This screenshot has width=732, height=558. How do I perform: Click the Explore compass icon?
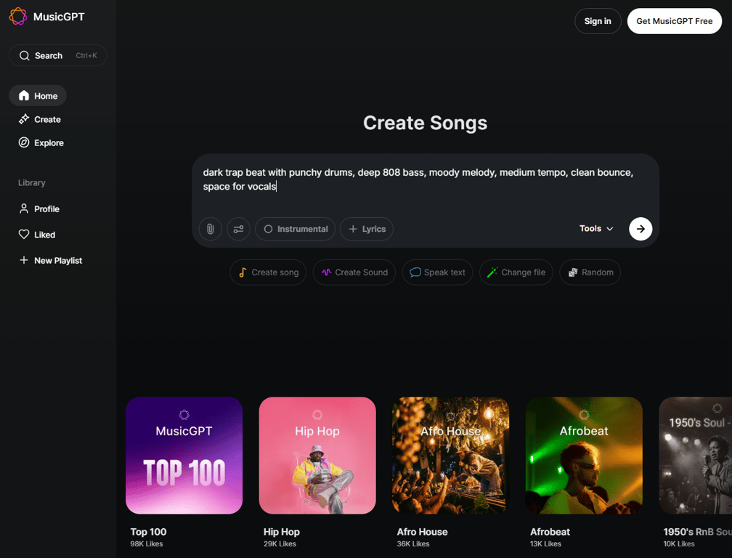click(24, 142)
